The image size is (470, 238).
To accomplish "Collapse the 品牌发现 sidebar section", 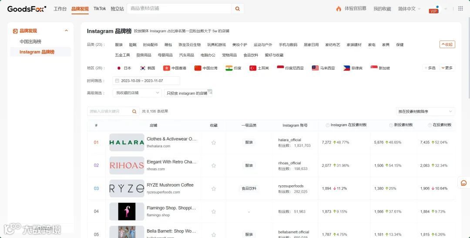I will pos(66,31).
